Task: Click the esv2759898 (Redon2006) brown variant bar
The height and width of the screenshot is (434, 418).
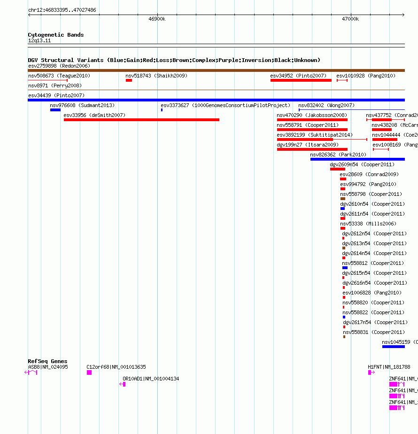Action: 216,70
